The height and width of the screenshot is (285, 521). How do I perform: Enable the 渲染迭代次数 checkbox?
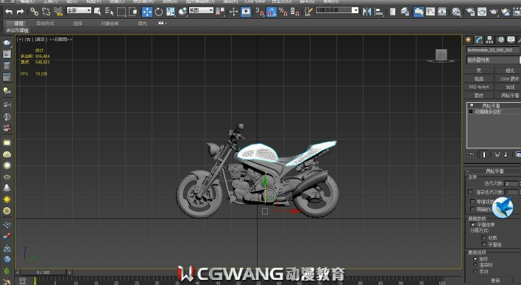click(x=470, y=192)
